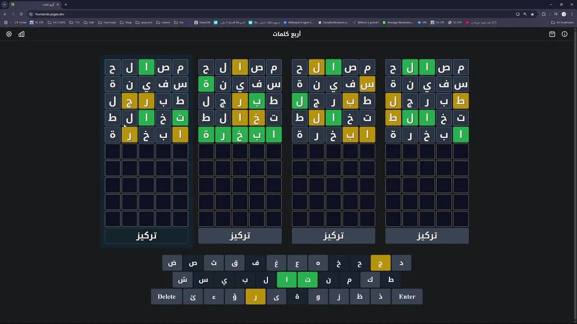This screenshot has width=577, height=324.
Task: Click the dark highlighted تركيز button
Action: point(147,236)
